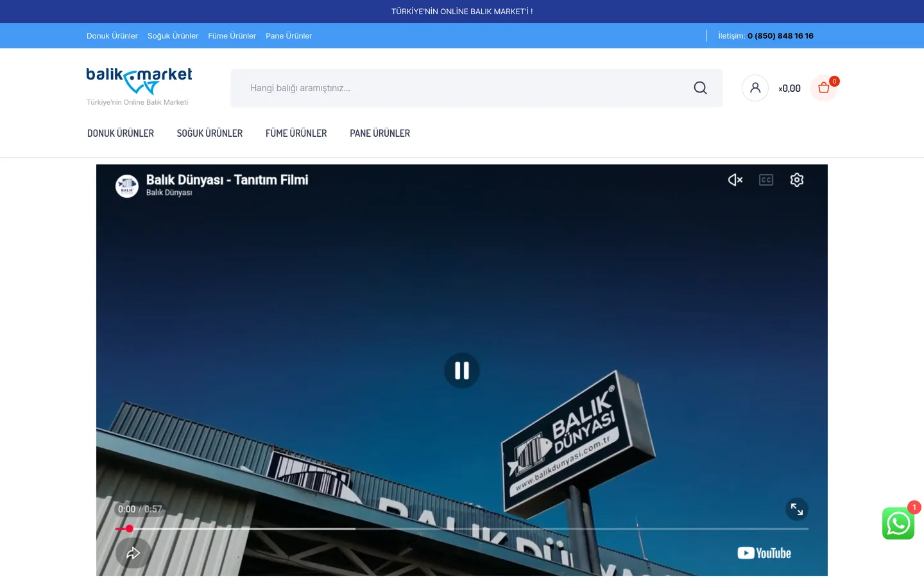
Task: Toggle closed captions on the video
Action: point(766,180)
